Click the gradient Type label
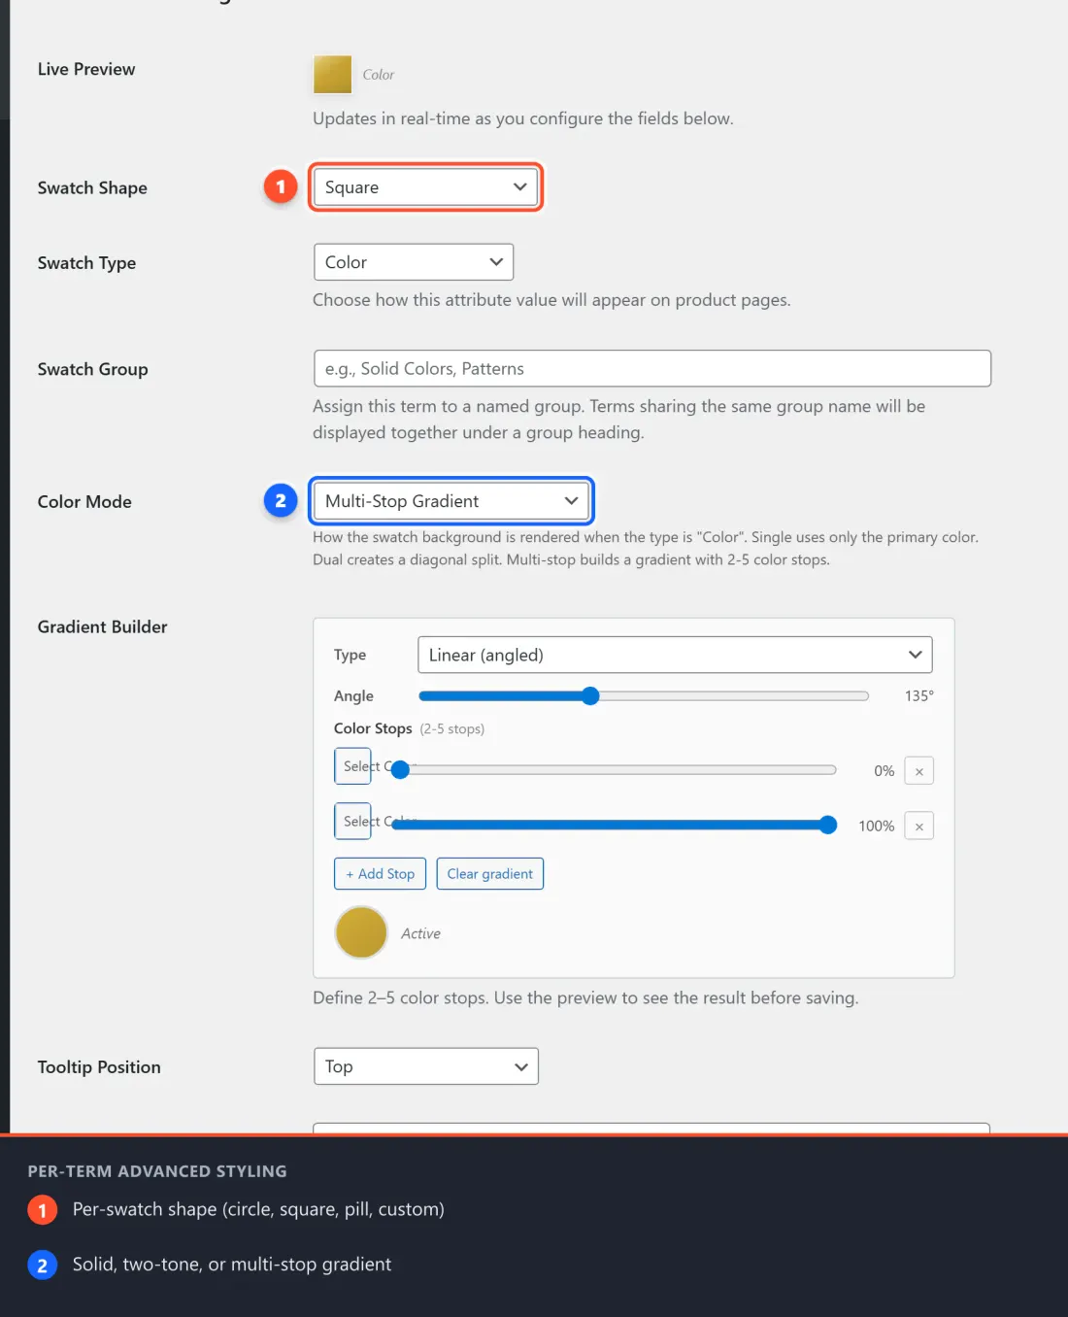The image size is (1068, 1317). 350,656
